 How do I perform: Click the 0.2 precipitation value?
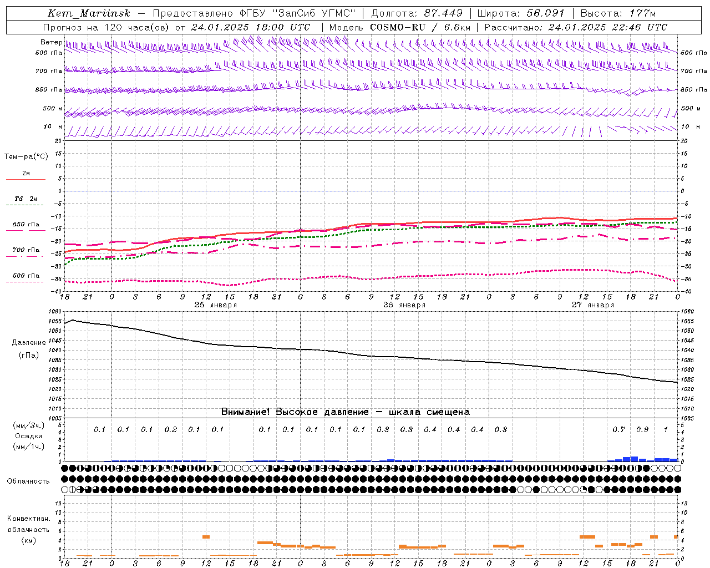click(x=171, y=430)
